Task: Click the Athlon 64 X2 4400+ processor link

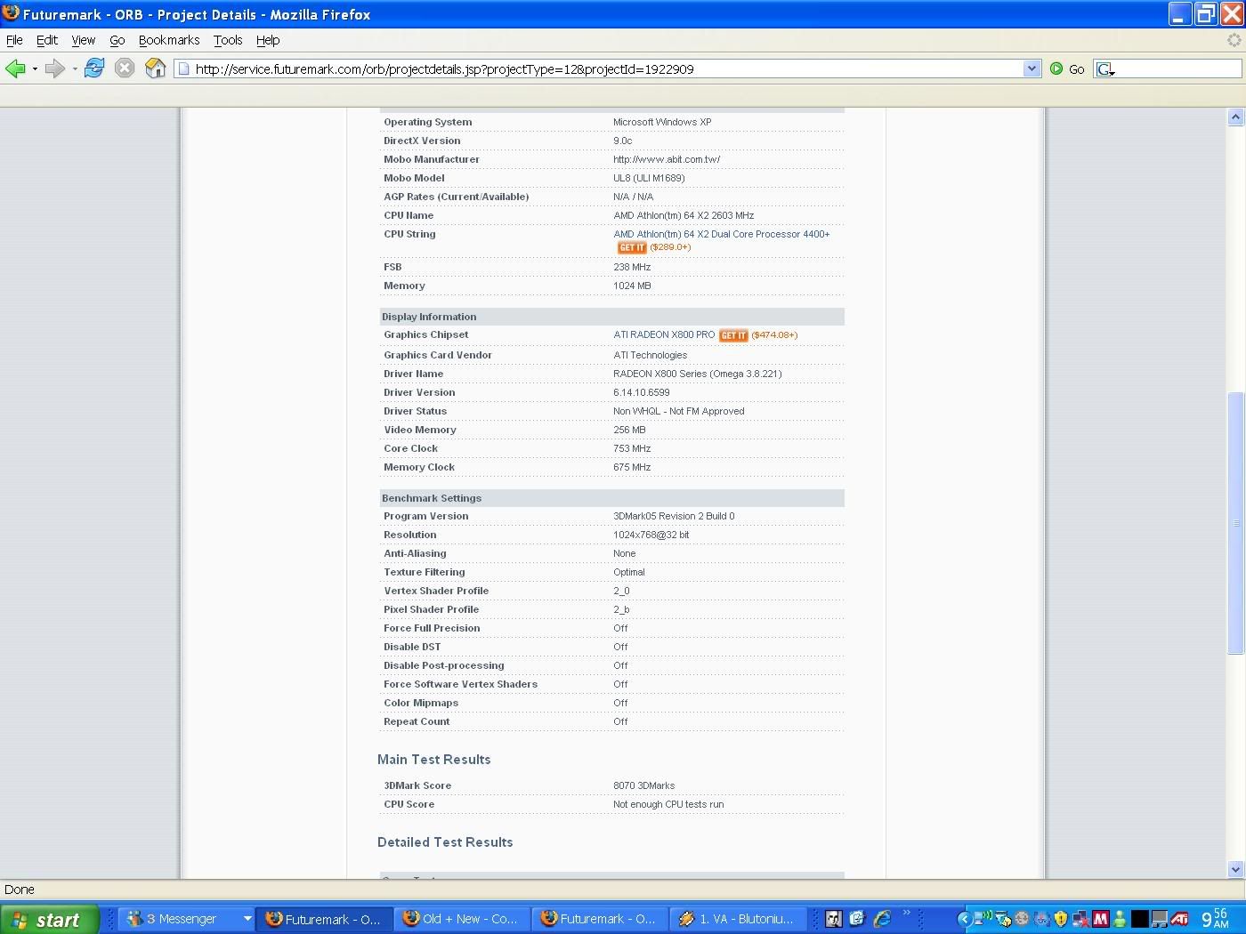Action: (x=721, y=234)
